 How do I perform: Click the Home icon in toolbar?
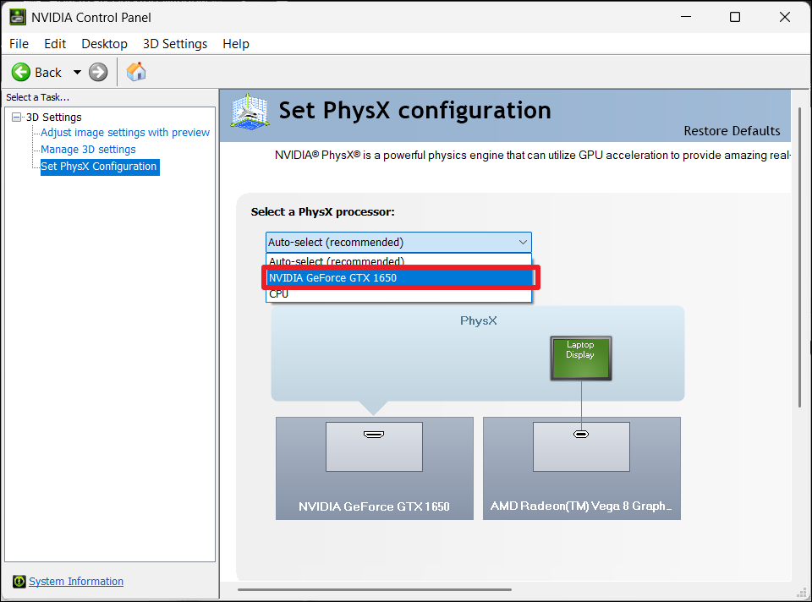(135, 72)
